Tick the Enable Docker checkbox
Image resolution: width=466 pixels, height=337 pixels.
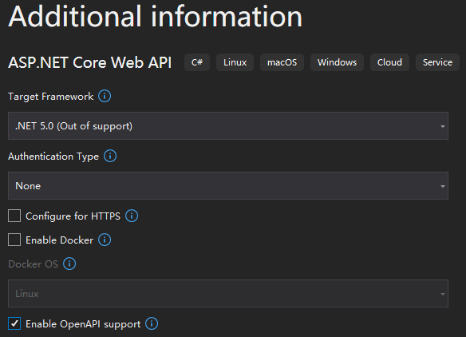(14, 240)
